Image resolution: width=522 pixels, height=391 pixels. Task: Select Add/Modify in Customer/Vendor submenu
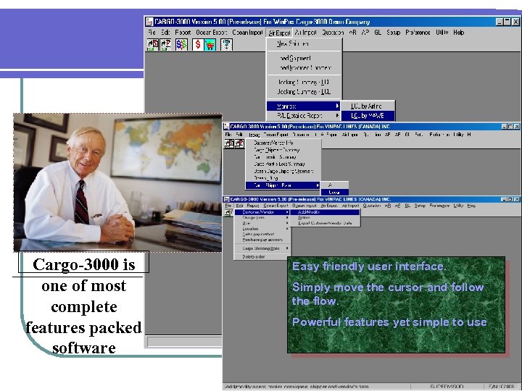pyautogui.click(x=326, y=212)
